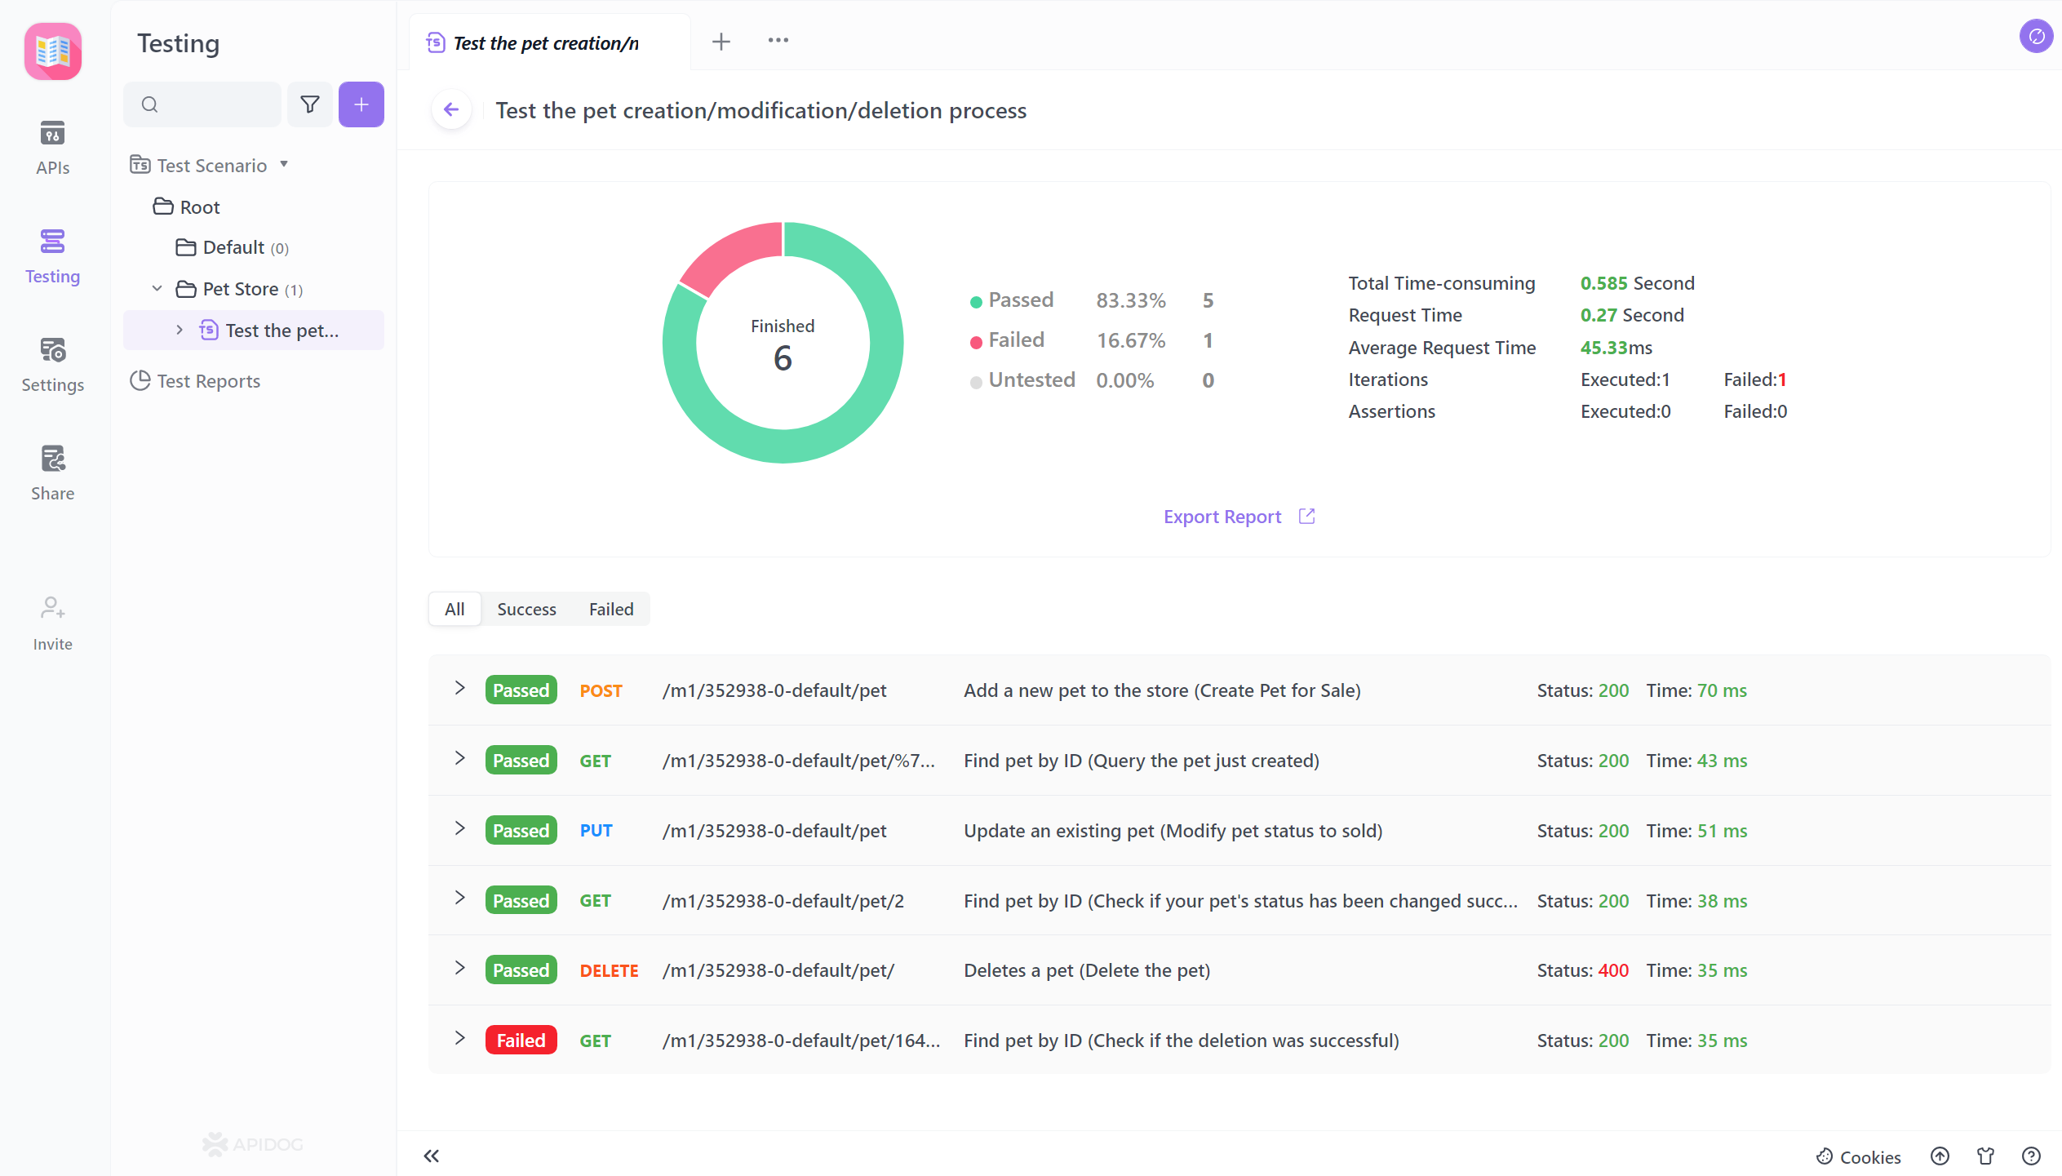Switch to the Success filter
Screen dimensions: 2062x1176
(526, 609)
